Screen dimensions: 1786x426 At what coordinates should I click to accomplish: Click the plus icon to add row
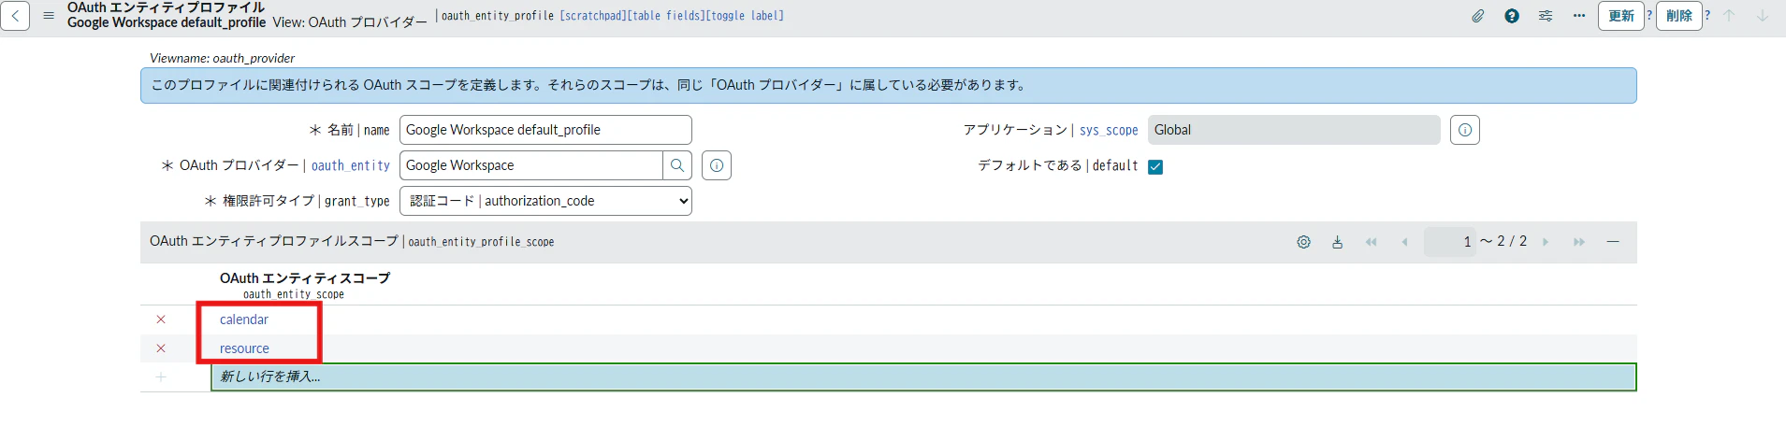point(161,377)
